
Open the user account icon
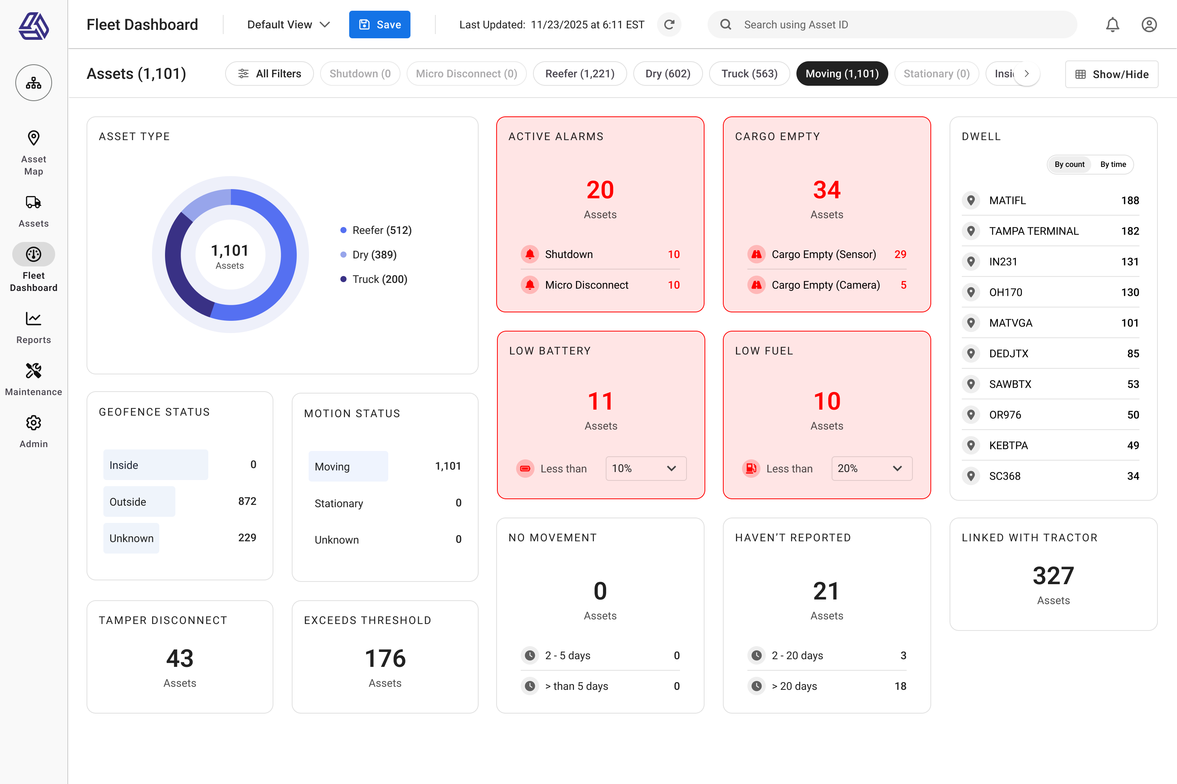(1149, 24)
